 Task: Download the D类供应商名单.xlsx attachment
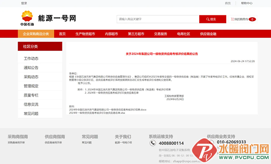[97, 113]
